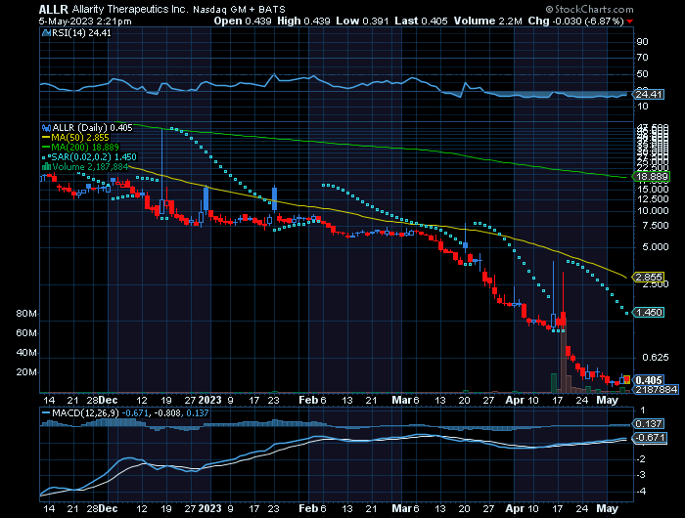The height and width of the screenshot is (518, 685).
Task: Click the Volume 2.2M header value
Action: point(487,21)
